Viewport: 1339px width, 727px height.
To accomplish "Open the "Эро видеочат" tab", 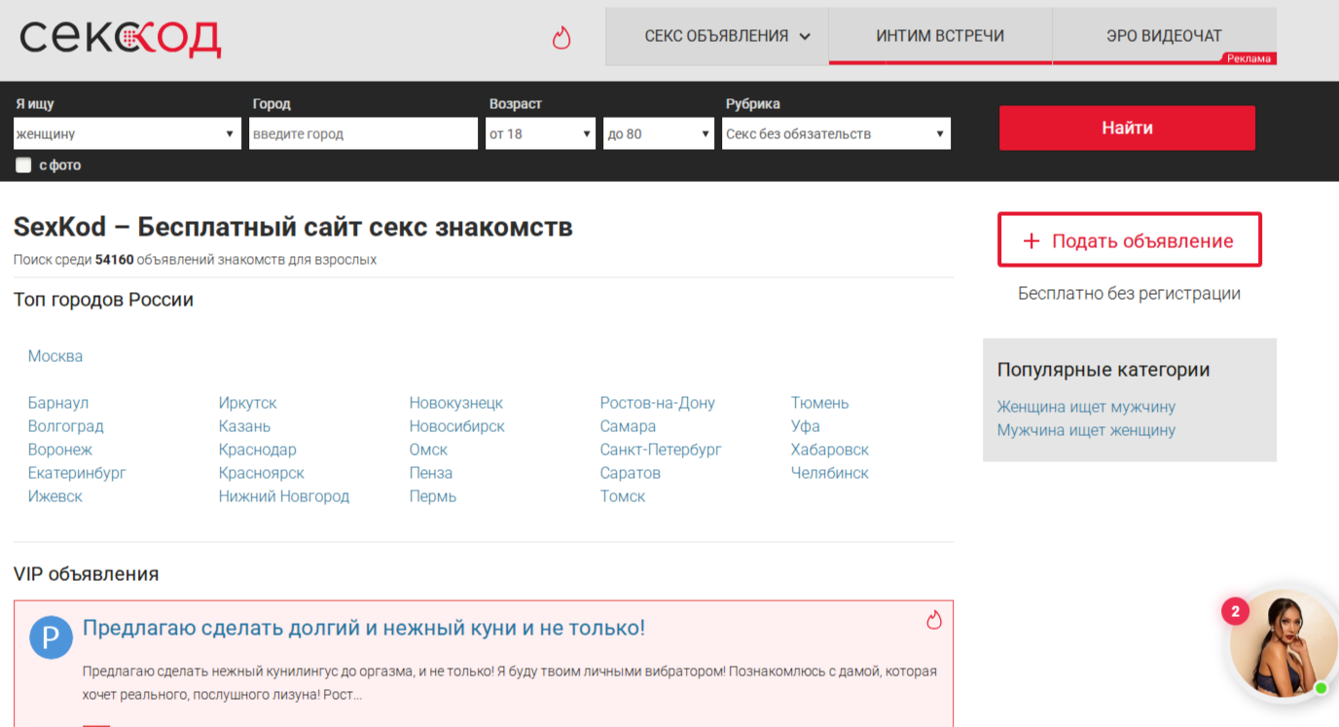I will (x=1164, y=36).
